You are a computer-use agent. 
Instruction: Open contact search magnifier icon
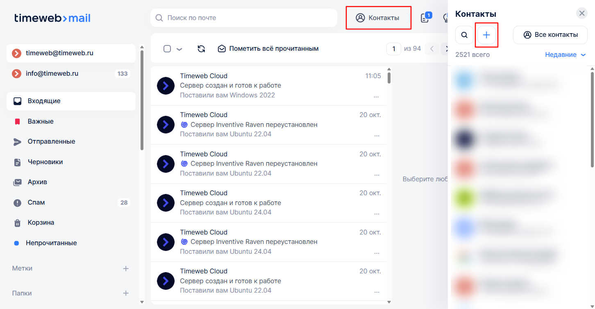tap(464, 35)
